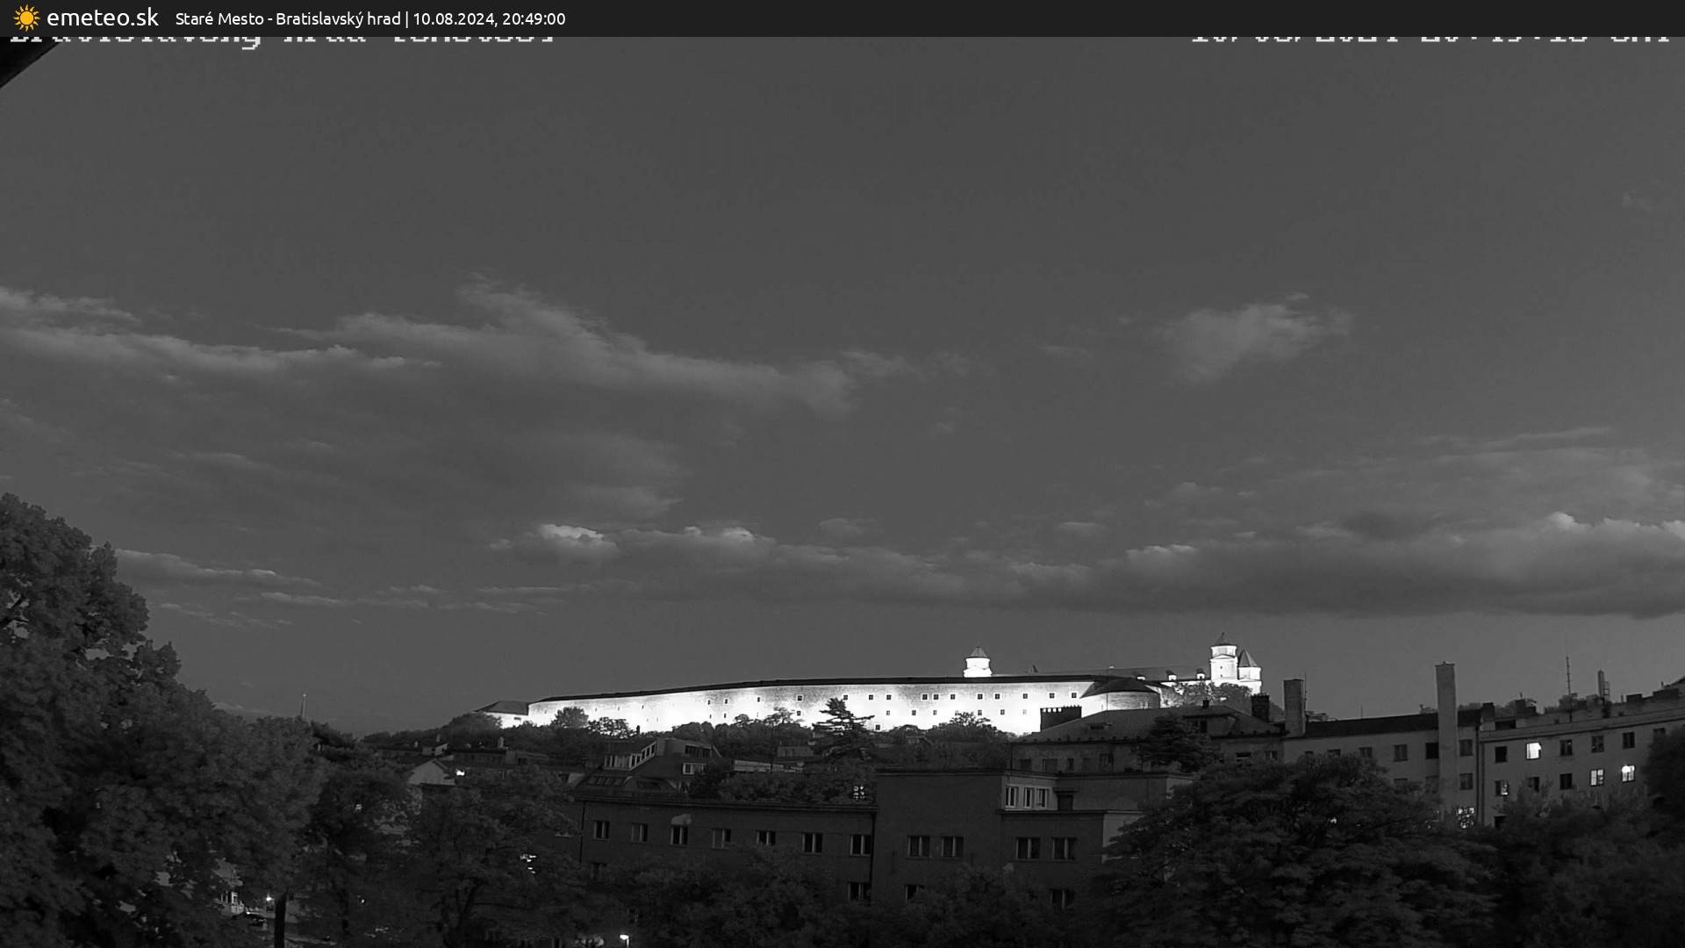Click the street lamp at bottom center
This screenshot has height=948, width=1685.
[624, 938]
